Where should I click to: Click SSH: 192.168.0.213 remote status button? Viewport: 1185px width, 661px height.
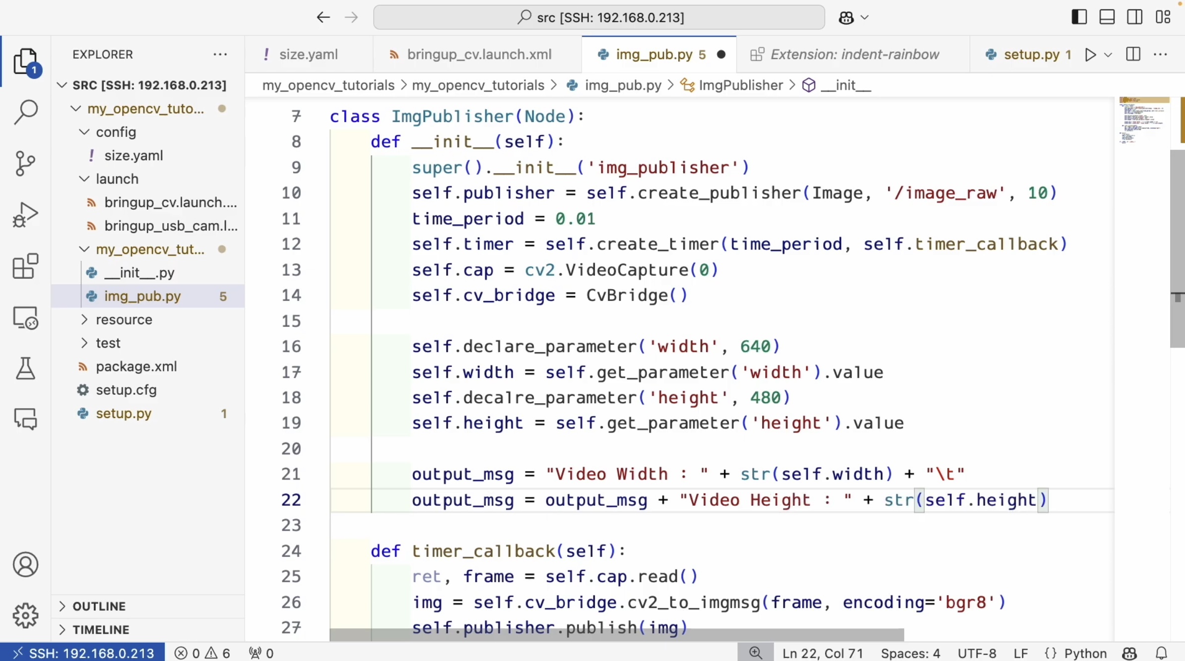point(83,653)
